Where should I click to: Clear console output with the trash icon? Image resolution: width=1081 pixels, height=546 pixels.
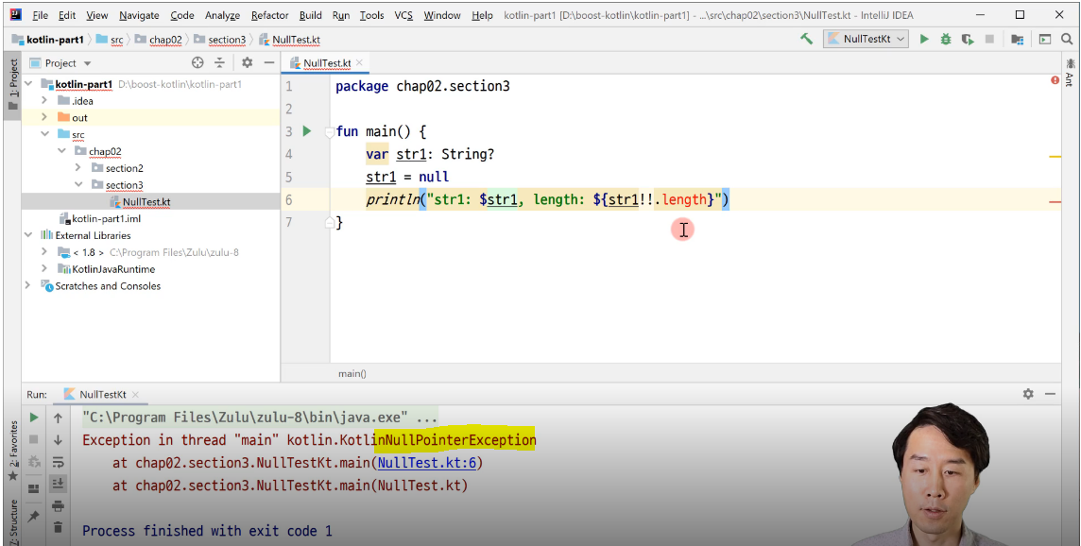(x=58, y=527)
